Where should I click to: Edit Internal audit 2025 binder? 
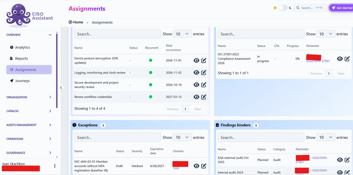[347, 172]
